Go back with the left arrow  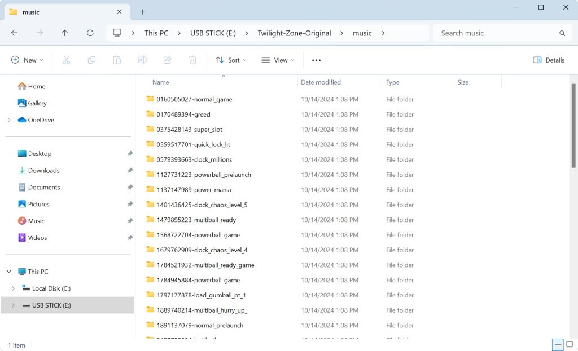(14, 33)
